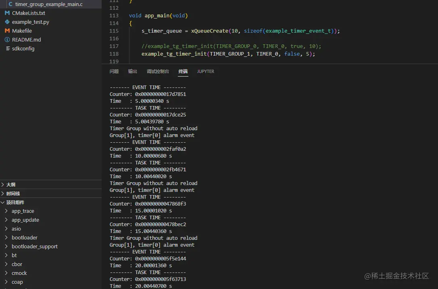Click terminal text 'Counter: 0x0000000002fb4671'
The height and width of the screenshot is (289, 438).
tap(148, 170)
